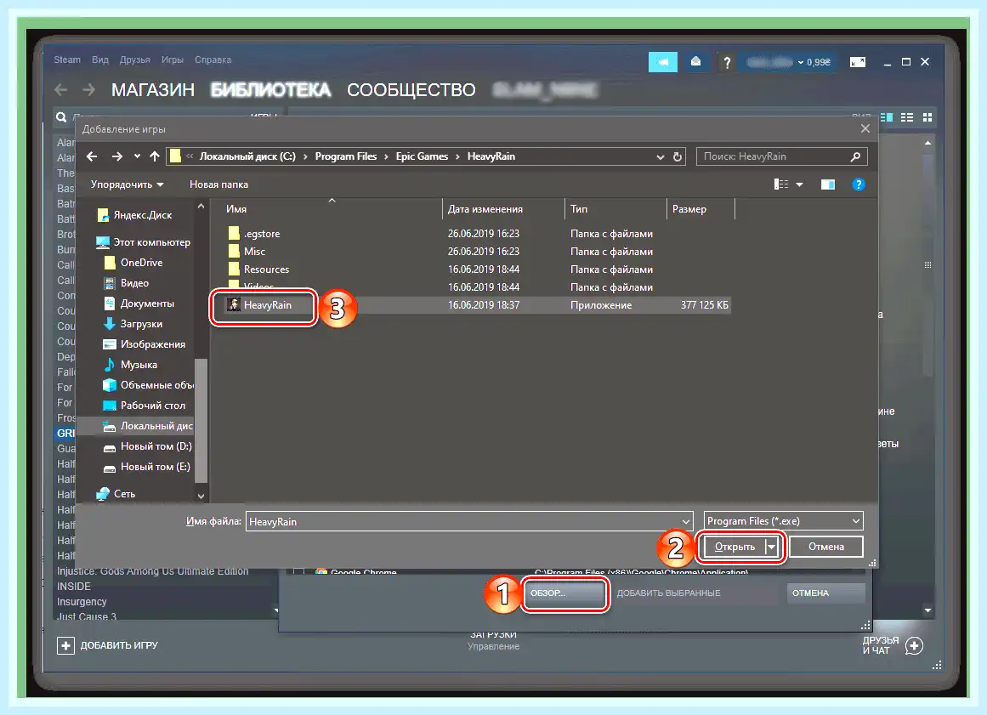Image resolution: width=987 pixels, height=715 pixels.
Task: Toggle the preview pane in file dialog
Action: pyautogui.click(x=828, y=184)
